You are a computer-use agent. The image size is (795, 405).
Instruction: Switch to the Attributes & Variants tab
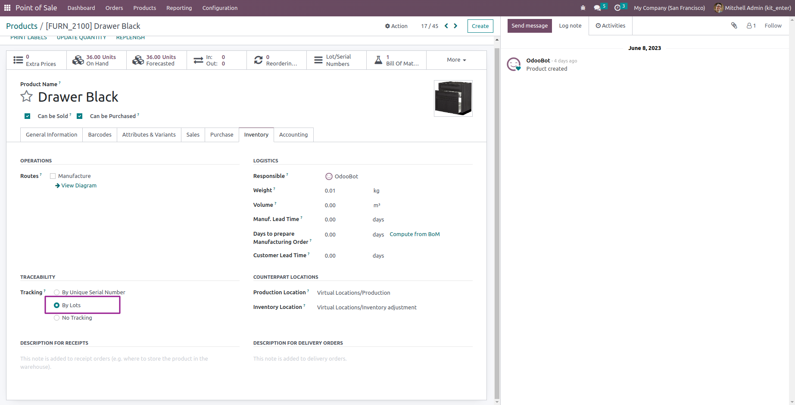[149, 134]
